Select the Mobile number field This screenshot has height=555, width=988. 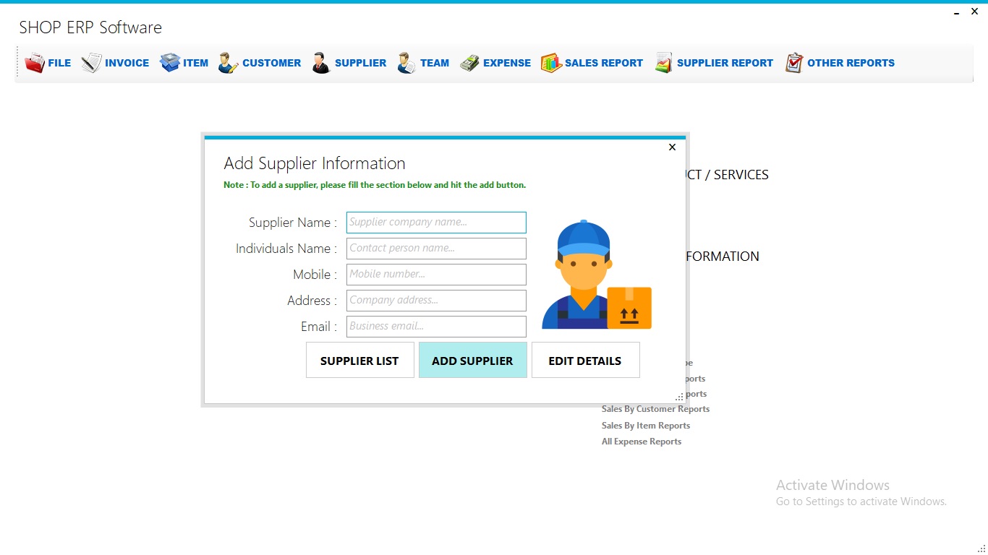point(435,275)
